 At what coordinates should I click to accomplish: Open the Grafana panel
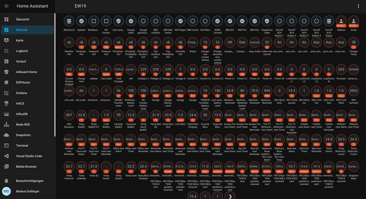coord(21,93)
